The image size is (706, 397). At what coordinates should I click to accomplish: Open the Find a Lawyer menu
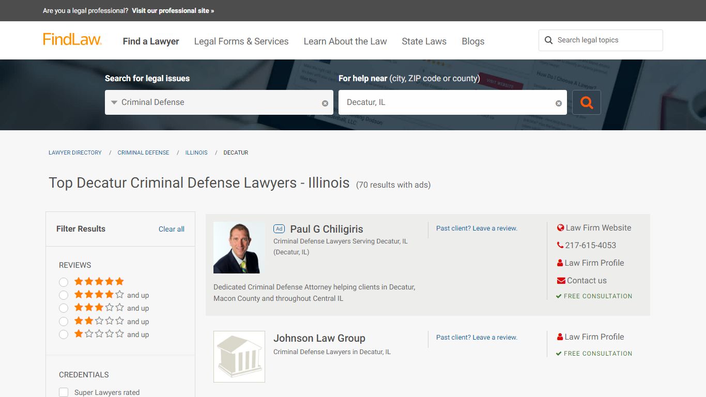coord(151,41)
